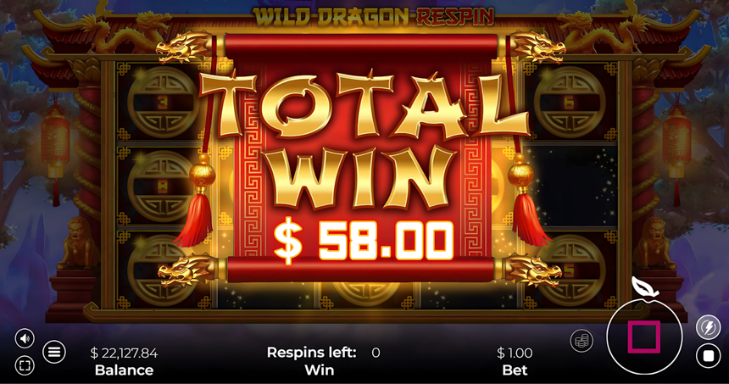Toggle fullscreen mode icon

[x=25, y=365]
